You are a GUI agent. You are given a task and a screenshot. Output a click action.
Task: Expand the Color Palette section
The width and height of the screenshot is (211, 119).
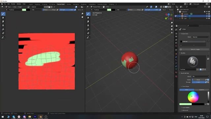tap(186, 107)
